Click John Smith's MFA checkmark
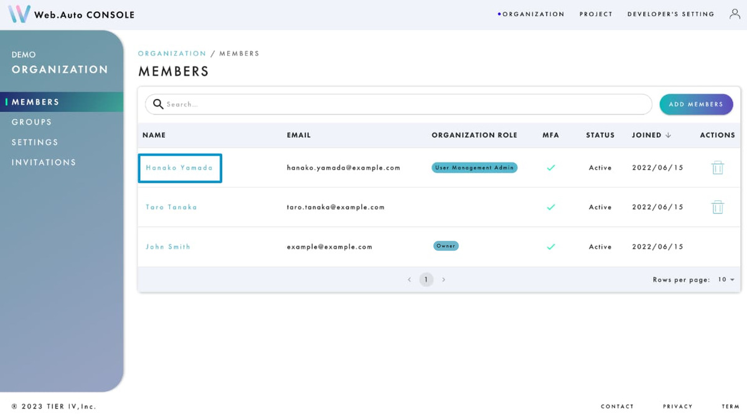747x418 pixels. (551, 246)
